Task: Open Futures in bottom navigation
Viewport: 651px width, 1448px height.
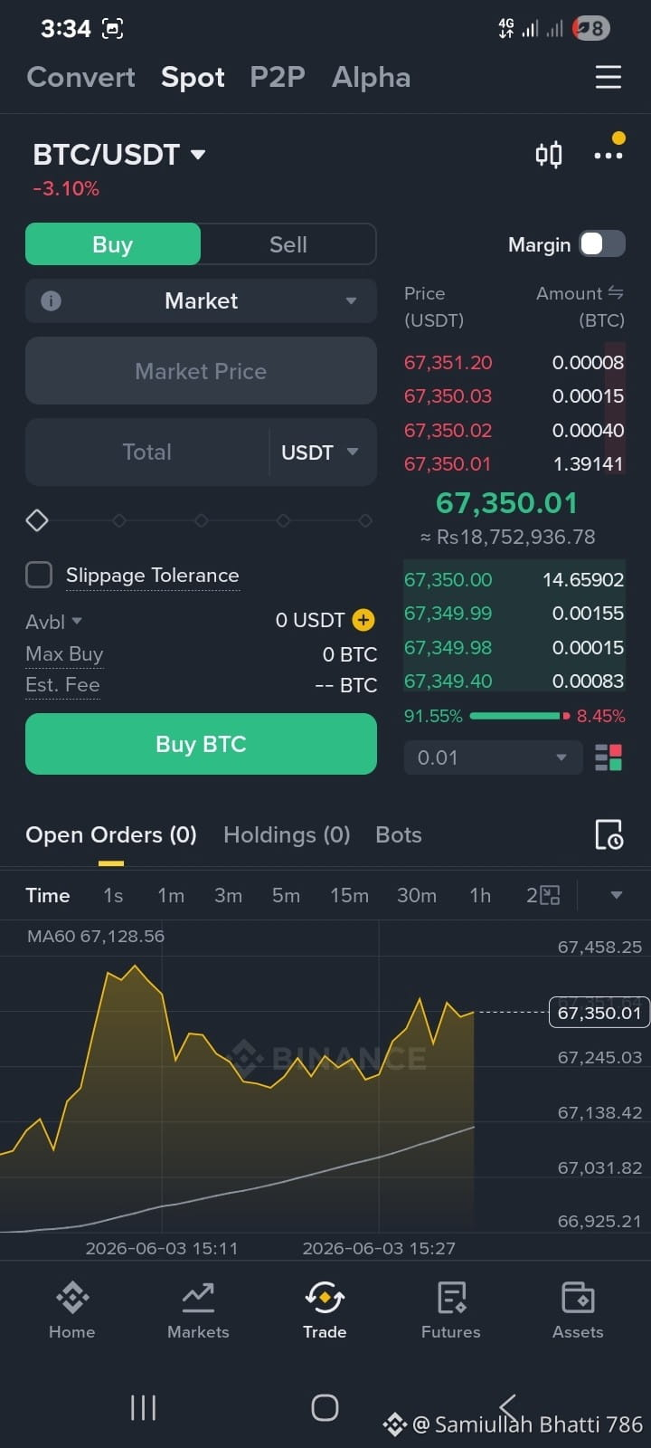Action: 450,1310
